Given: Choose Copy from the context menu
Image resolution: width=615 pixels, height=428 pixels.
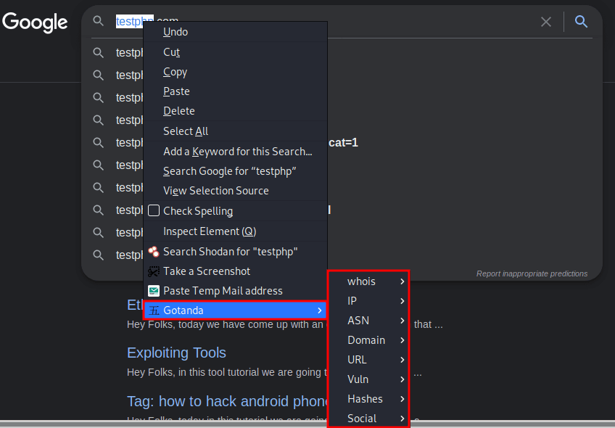Looking at the screenshot, I should (x=235, y=72).
